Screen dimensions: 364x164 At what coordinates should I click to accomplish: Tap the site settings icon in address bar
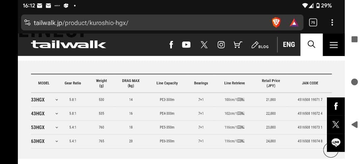point(27,23)
